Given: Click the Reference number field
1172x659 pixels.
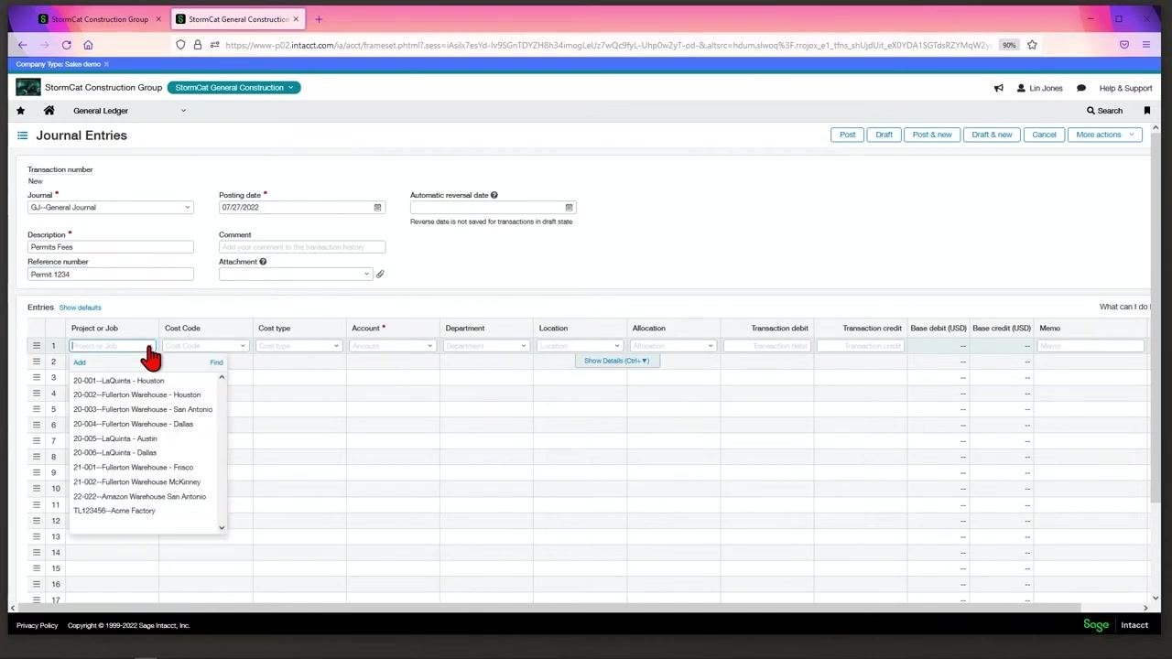Looking at the screenshot, I should [x=110, y=275].
